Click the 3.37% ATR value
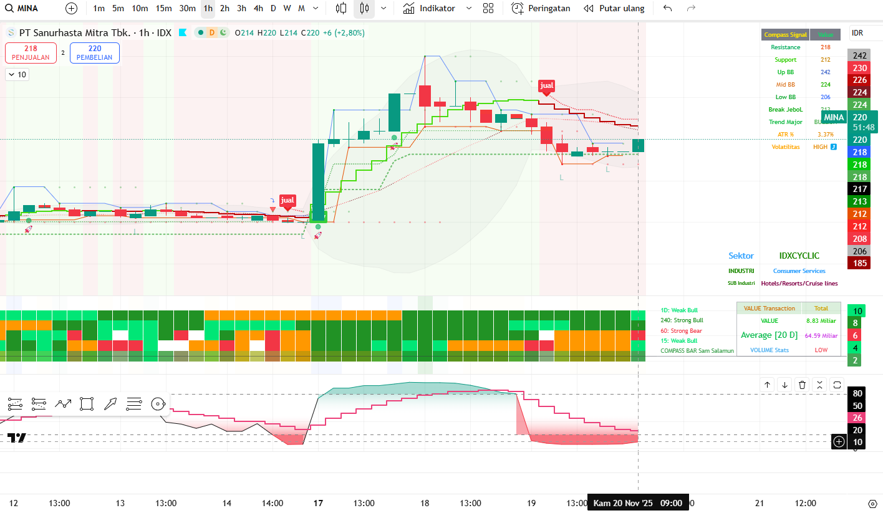This screenshot has height=513, width=883. pos(826,135)
